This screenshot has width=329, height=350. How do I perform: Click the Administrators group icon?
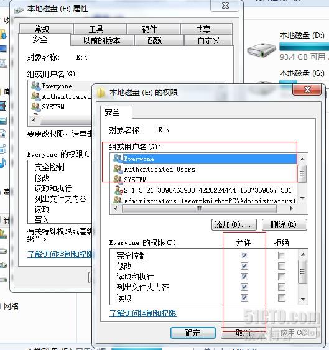[118, 200]
